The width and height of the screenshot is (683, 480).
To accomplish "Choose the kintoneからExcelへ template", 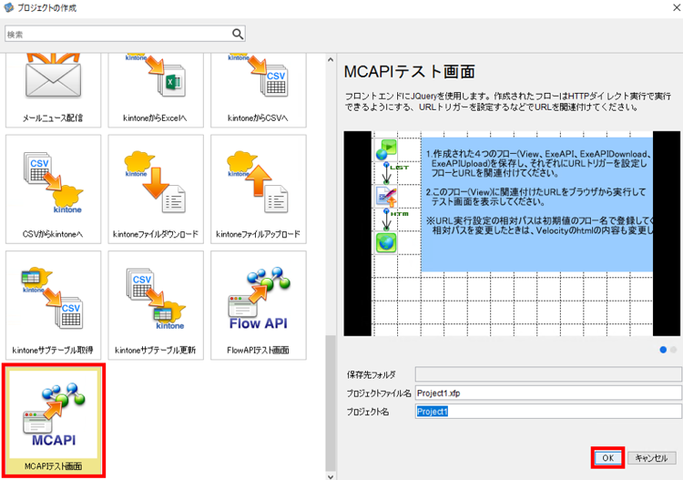I will tap(156, 89).
